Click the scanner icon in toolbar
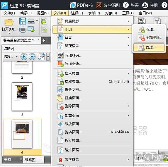This screenshot has width=168, height=167. 31,21
